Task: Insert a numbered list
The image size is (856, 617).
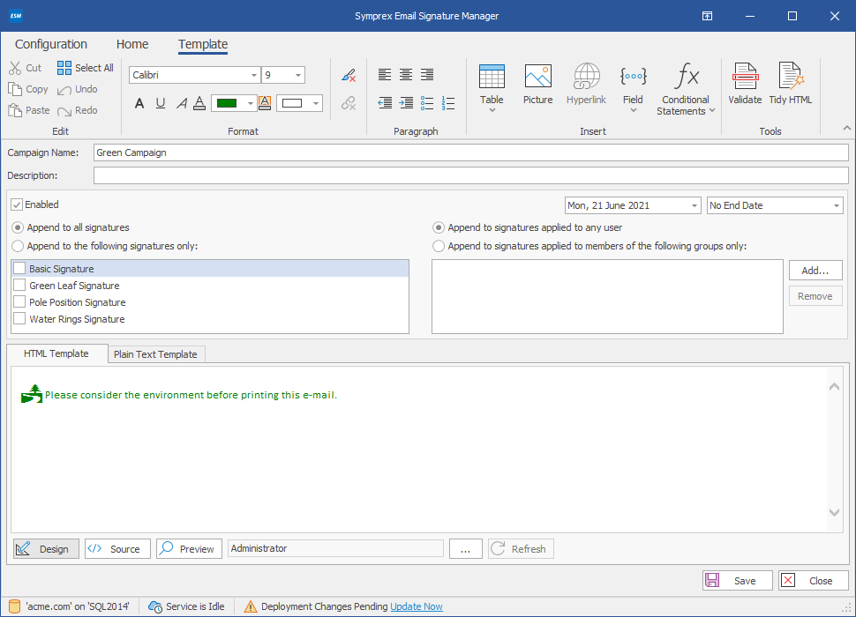Action: (448, 103)
